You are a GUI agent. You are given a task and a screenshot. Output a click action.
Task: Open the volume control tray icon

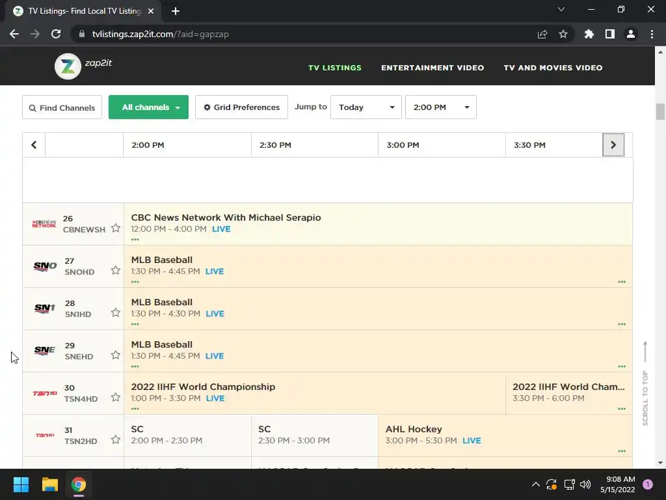click(x=585, y=484)
